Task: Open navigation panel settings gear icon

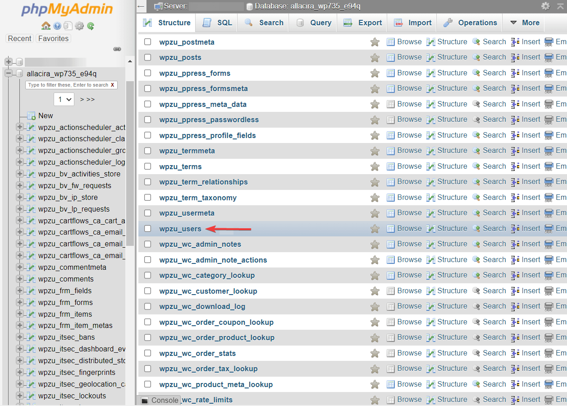Action: (x=79, y=26)
